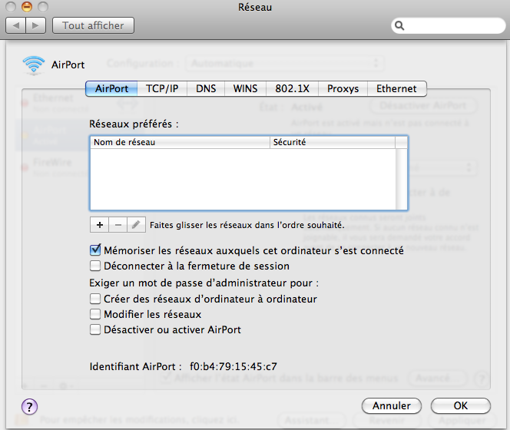Focus the search field in the toolbar

coord(449,25)
